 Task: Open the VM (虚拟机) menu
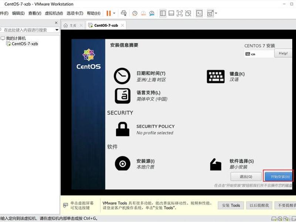pyautogui.click(x=54, y=13)
